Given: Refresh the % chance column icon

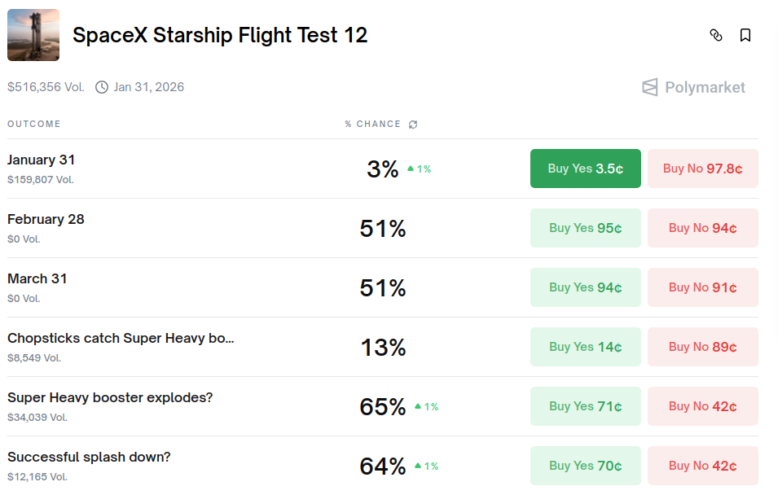Looking at the screenshot, I should pyautogui.click(x=413, y=125).
